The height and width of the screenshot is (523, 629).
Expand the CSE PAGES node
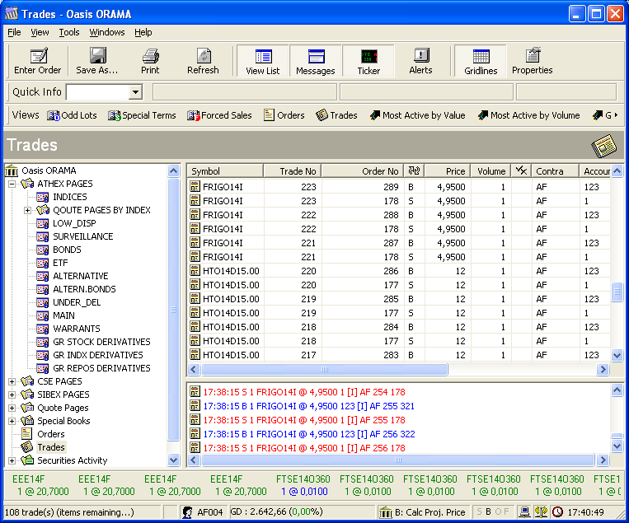(x=12, y=381)
